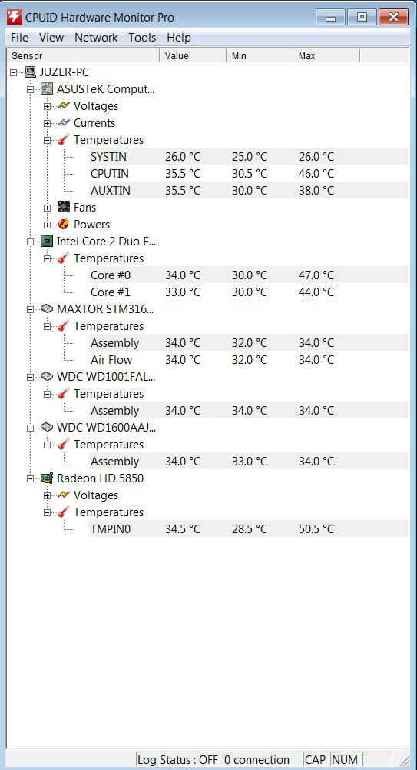The height and width of the screenshot is (770, 417).
Task: Click the Intel Core 2 Duo CPU icon
Action: (47, 241)
